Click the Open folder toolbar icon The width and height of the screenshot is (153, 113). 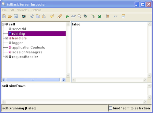[10, 16]
